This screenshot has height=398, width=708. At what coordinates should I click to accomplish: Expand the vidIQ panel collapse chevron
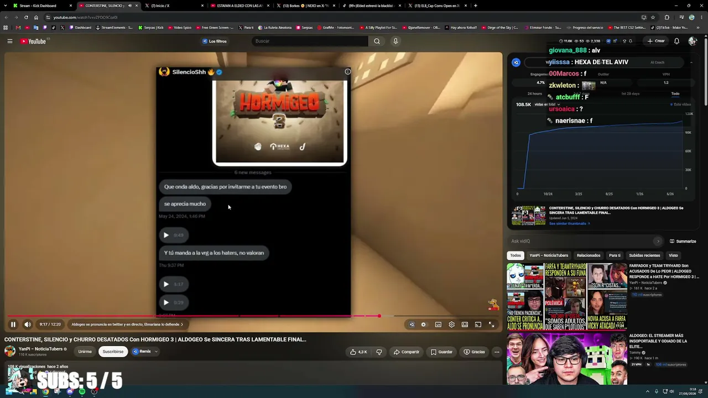coord(691,62)
